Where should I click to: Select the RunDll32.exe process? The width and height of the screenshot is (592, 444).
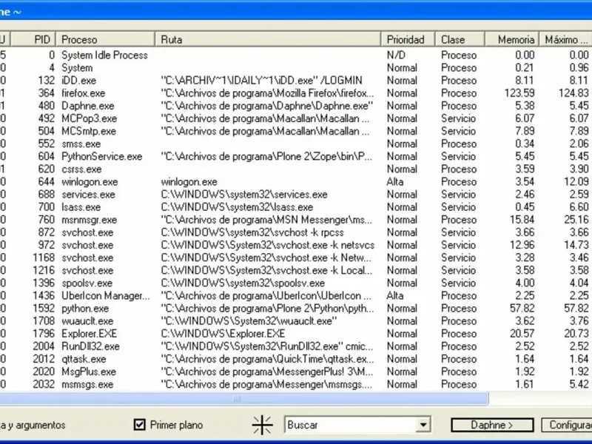[90, 346]
